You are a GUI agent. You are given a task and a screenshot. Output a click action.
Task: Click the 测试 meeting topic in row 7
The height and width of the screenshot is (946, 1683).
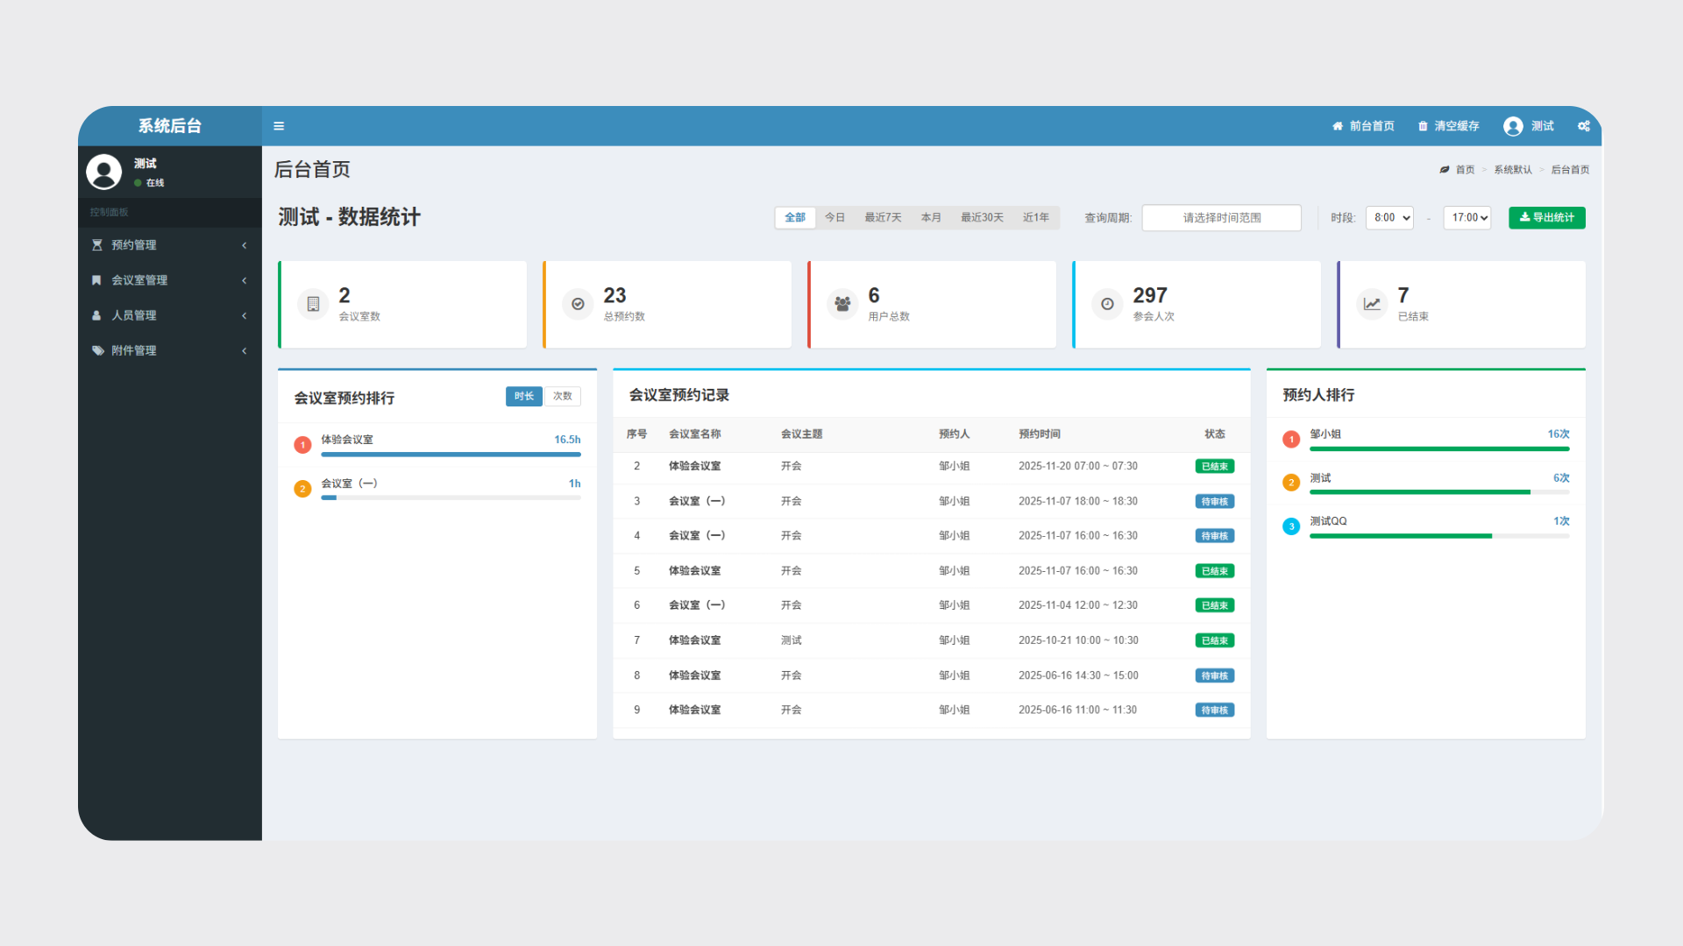pyautogui.click(x=792, y=640)
